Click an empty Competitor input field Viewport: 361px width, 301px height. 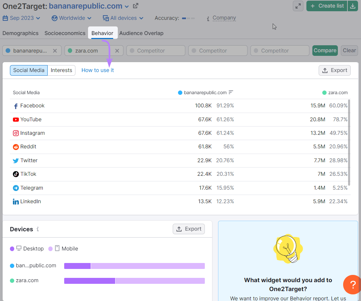156,50
